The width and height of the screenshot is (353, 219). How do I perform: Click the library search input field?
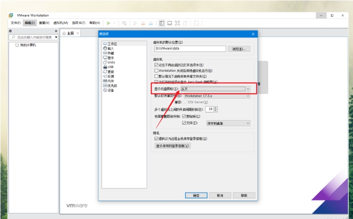point(34,37)
